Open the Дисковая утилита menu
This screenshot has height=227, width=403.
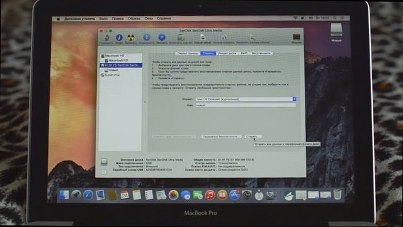point(79,18)
